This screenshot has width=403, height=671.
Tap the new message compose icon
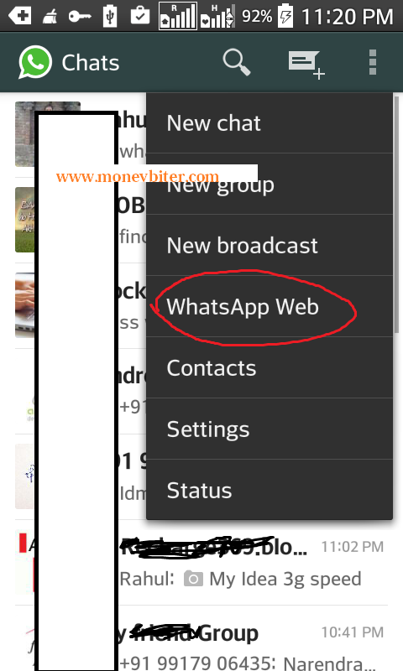[306, 65]
